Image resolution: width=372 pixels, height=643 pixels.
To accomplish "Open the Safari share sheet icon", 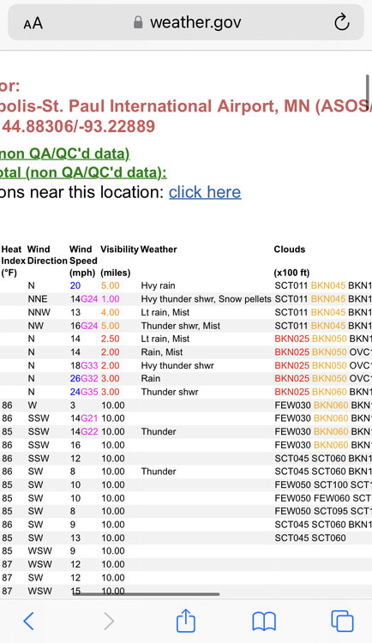I will 185,621.
